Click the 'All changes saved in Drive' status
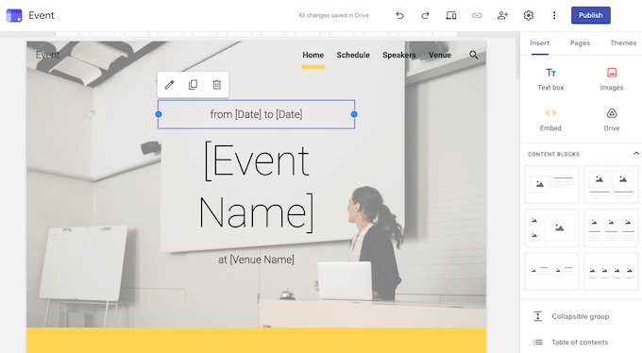The width and height of the screenshot is (642, 353). coord(333,15)
